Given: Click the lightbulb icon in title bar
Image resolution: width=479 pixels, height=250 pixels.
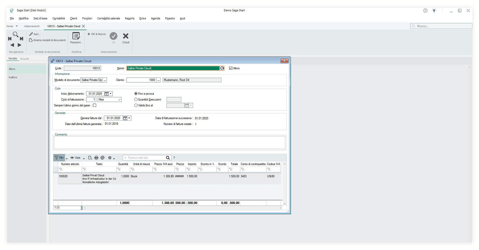Looking at the screenshot, I should click(434, 11).
